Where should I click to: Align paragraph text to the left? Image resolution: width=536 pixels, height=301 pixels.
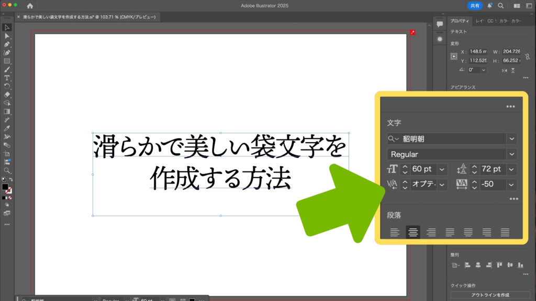point(395,233)
